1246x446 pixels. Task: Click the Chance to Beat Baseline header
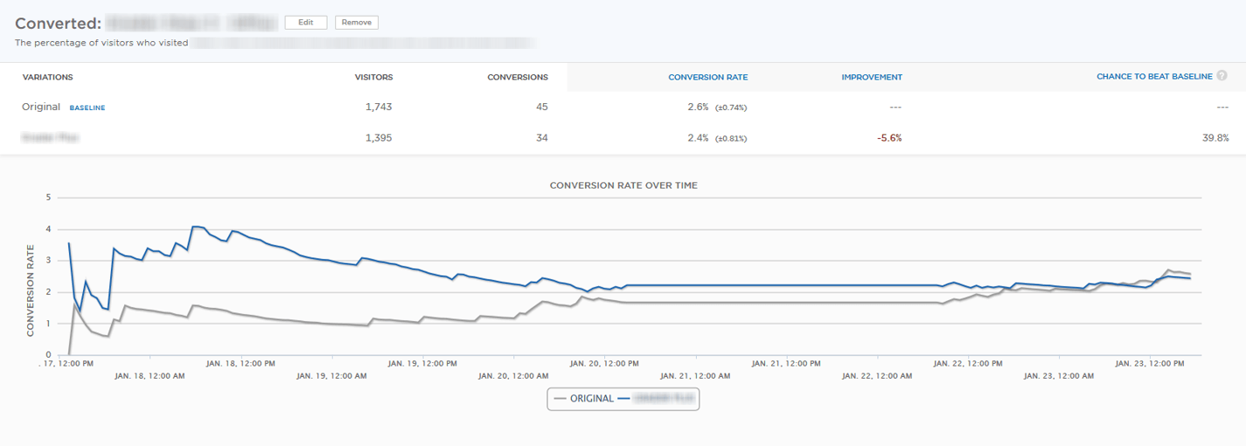[1153, 77]
